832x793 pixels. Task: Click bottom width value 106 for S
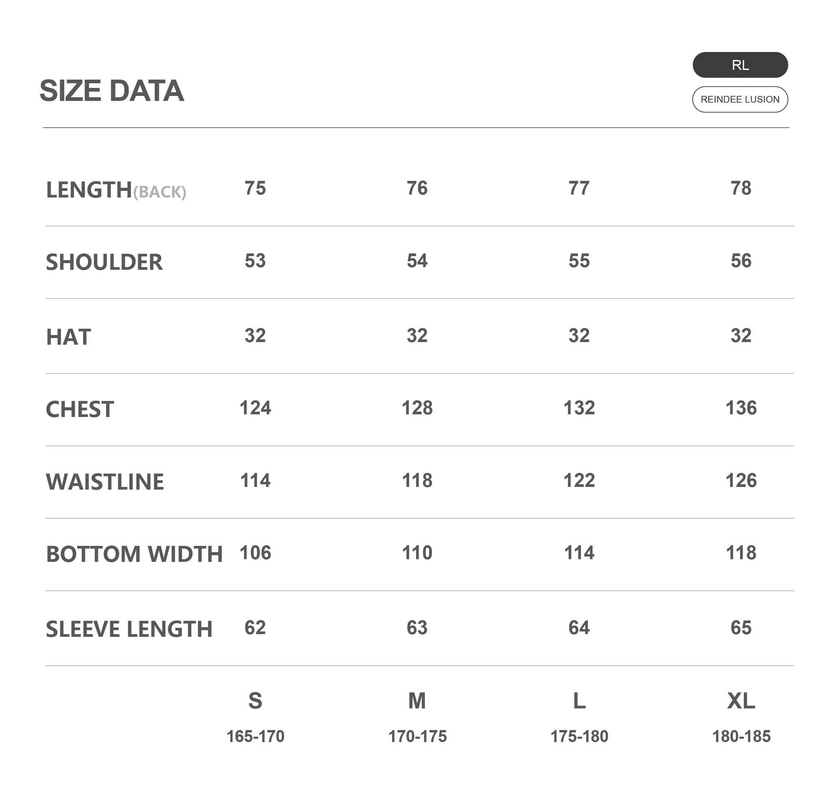coord(255,552)
